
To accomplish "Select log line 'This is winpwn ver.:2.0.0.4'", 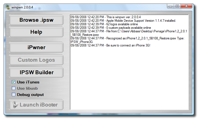I will pyautogui.click(x=106, y=17).
